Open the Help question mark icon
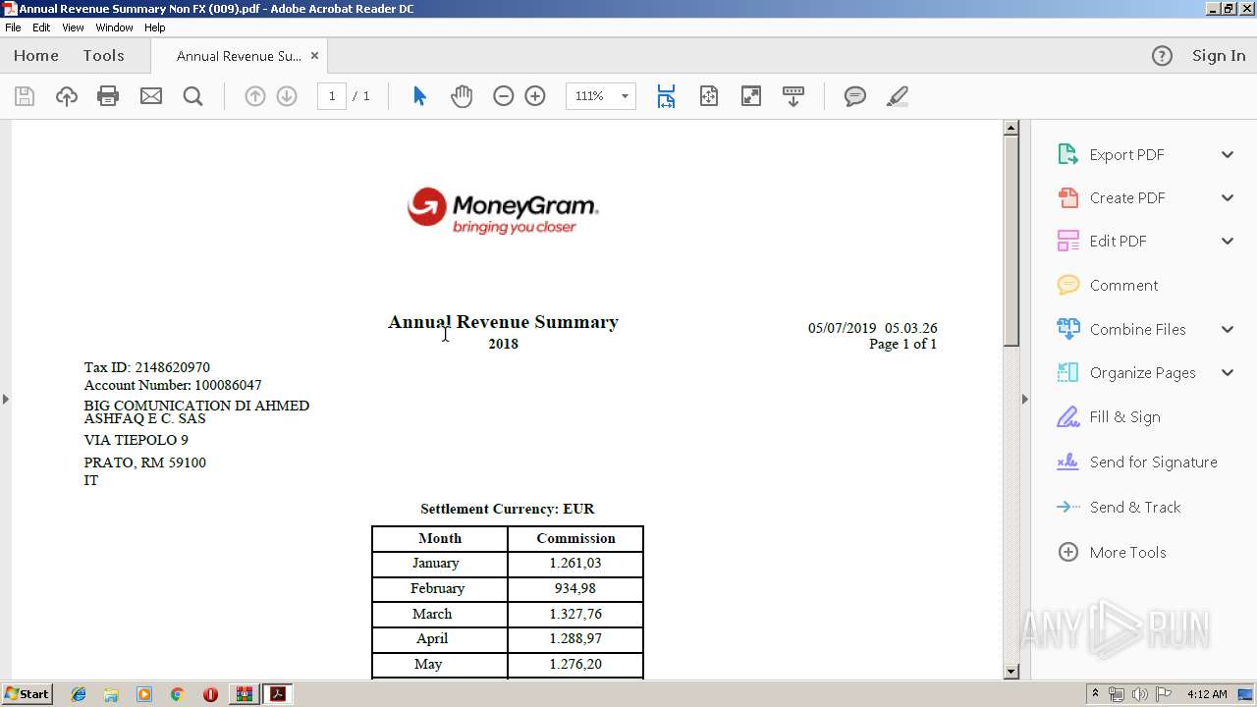Image resolution: width=1257 pixels, height=707 pixels. tap(1162, 56)
